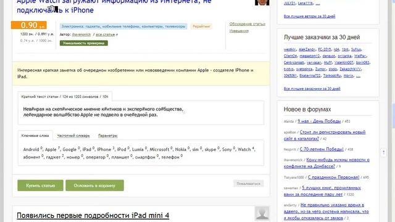
Task: Click the Новое в форумах heading
Action: pyautogui.click(x=307, y=109)
